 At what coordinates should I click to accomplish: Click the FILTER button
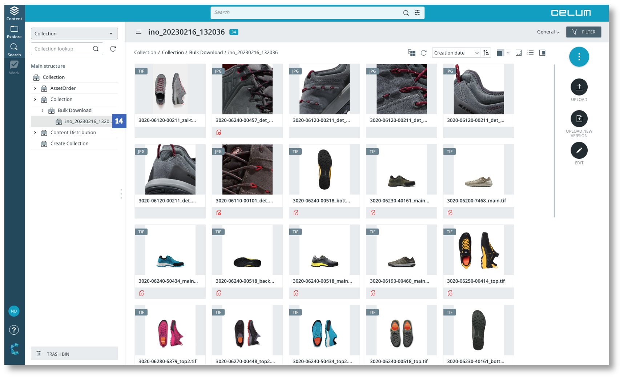point(583,32)
